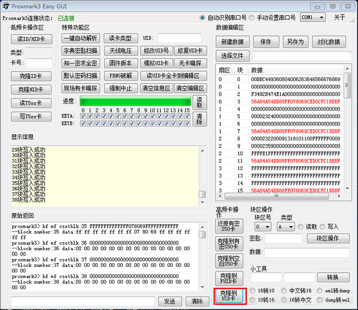
Task: Click the 发送 send command button
Action: [x=169, y=301]
